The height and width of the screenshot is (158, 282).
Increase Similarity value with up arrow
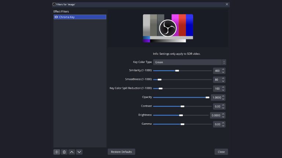coord(223,69)
